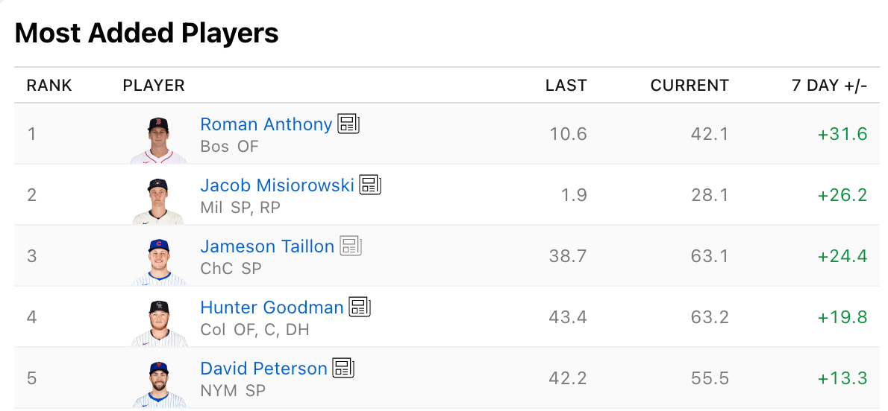Viewport: 888px width, 411px height.
Task: Open Jacob Misiorowski's player news note icon
Action: pos(370,185)
